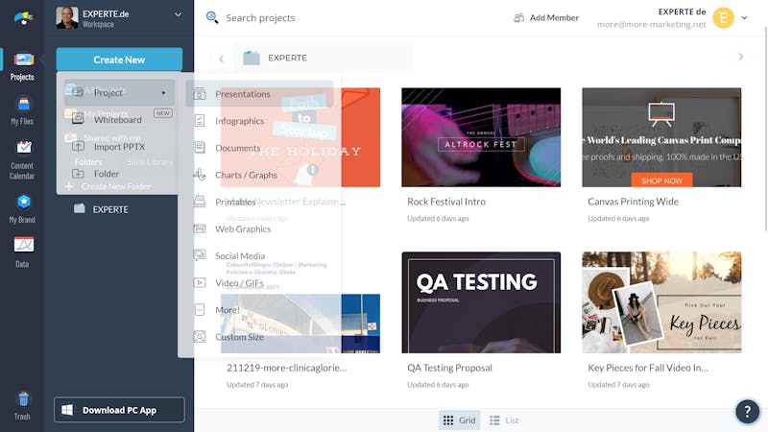The height and width of the screenshot is (432, 768).
Task: Click the Charts / Graphs icon
Action: (x=200, y=175)
